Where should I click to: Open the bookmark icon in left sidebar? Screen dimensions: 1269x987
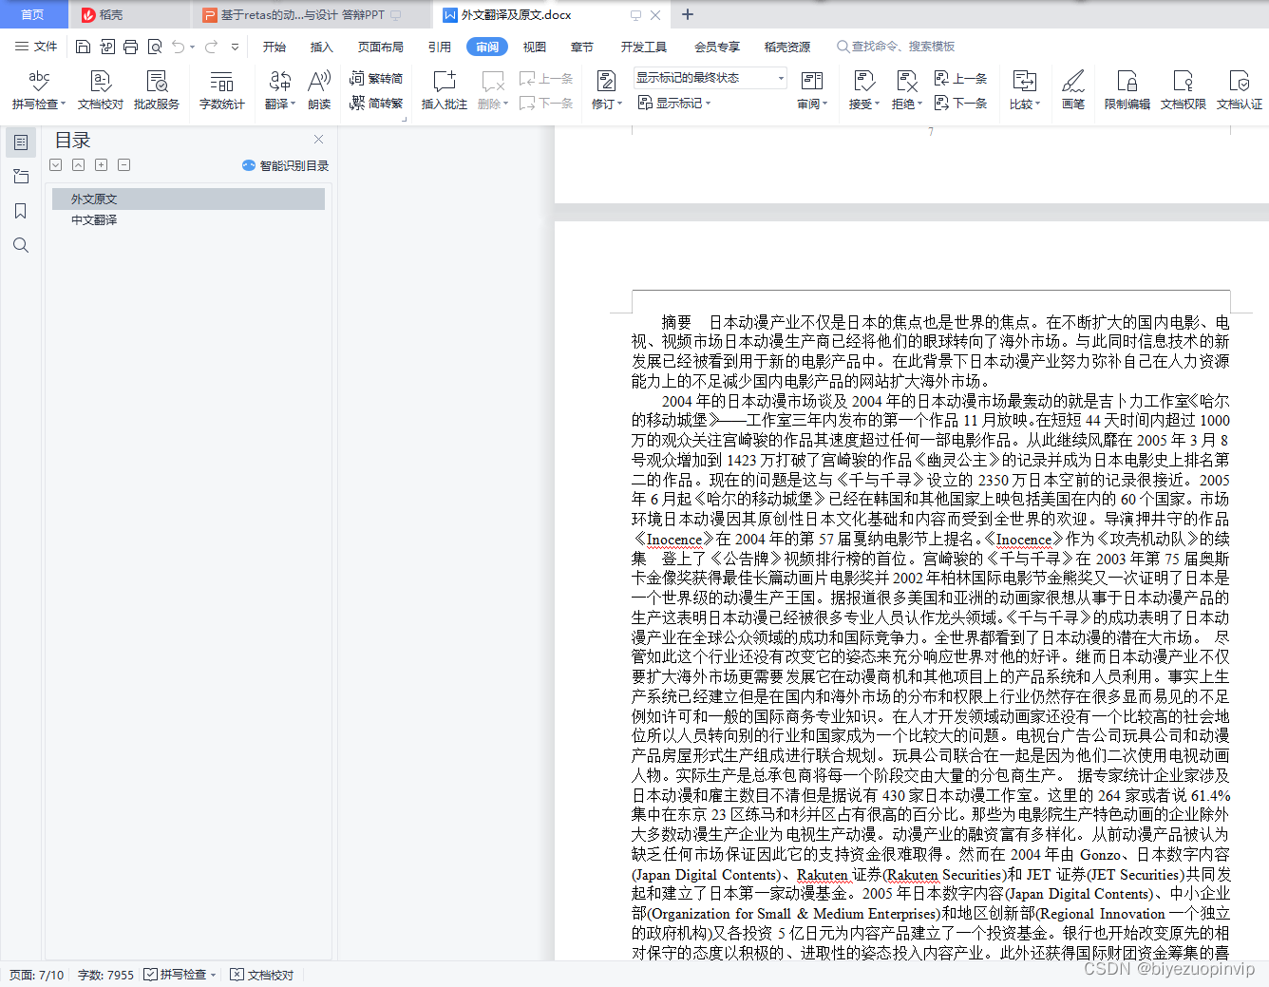tap(21, 211)
